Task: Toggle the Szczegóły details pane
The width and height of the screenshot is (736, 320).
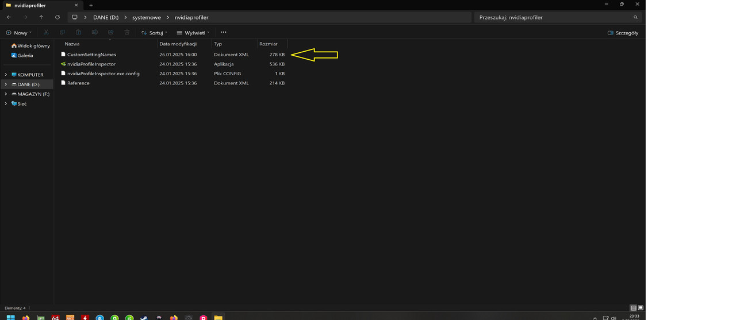Action: pos(623,33)
